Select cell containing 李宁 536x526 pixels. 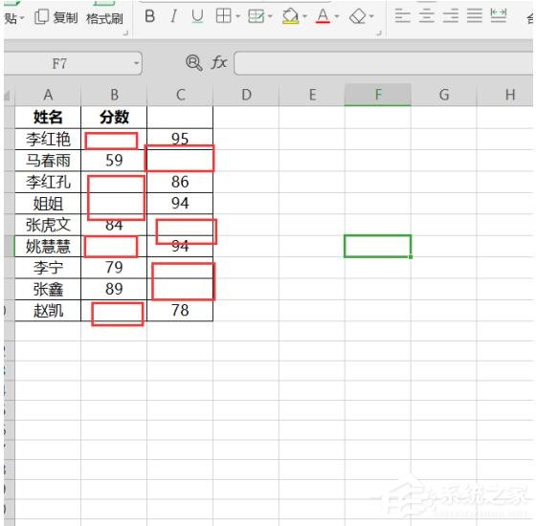pos(48,268)
